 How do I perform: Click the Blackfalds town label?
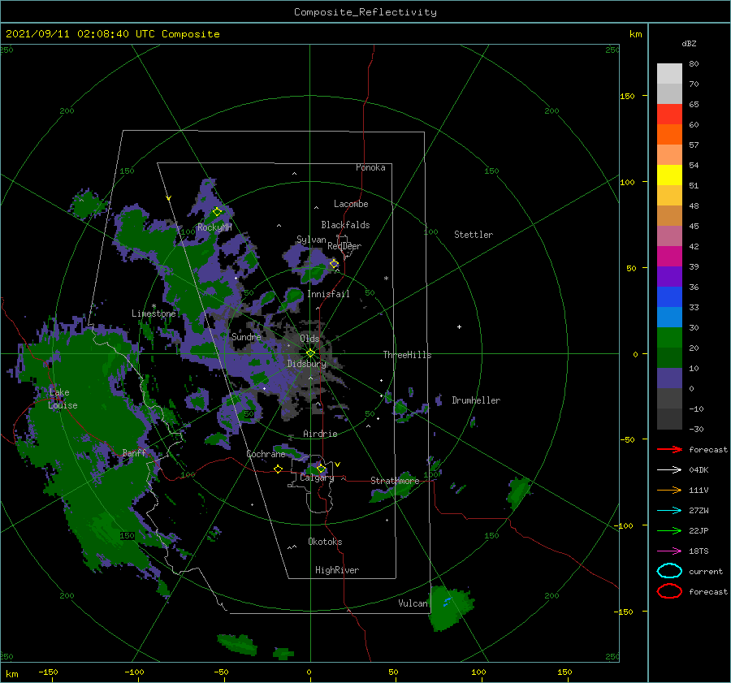click(345, 225)
